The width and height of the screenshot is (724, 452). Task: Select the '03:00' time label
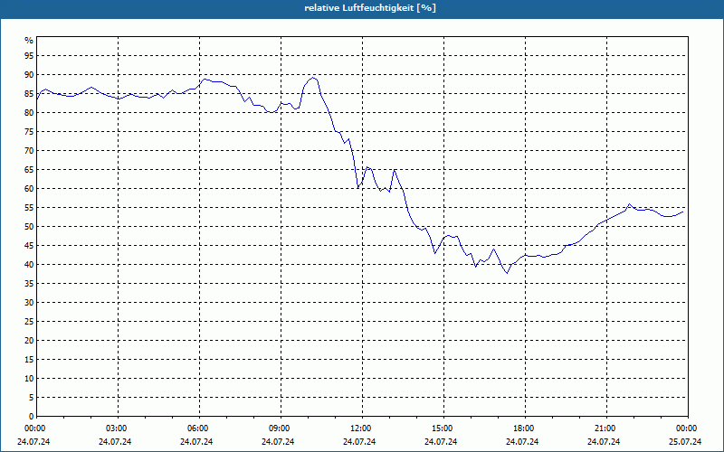pyautogui.click(x=118, y=428)
